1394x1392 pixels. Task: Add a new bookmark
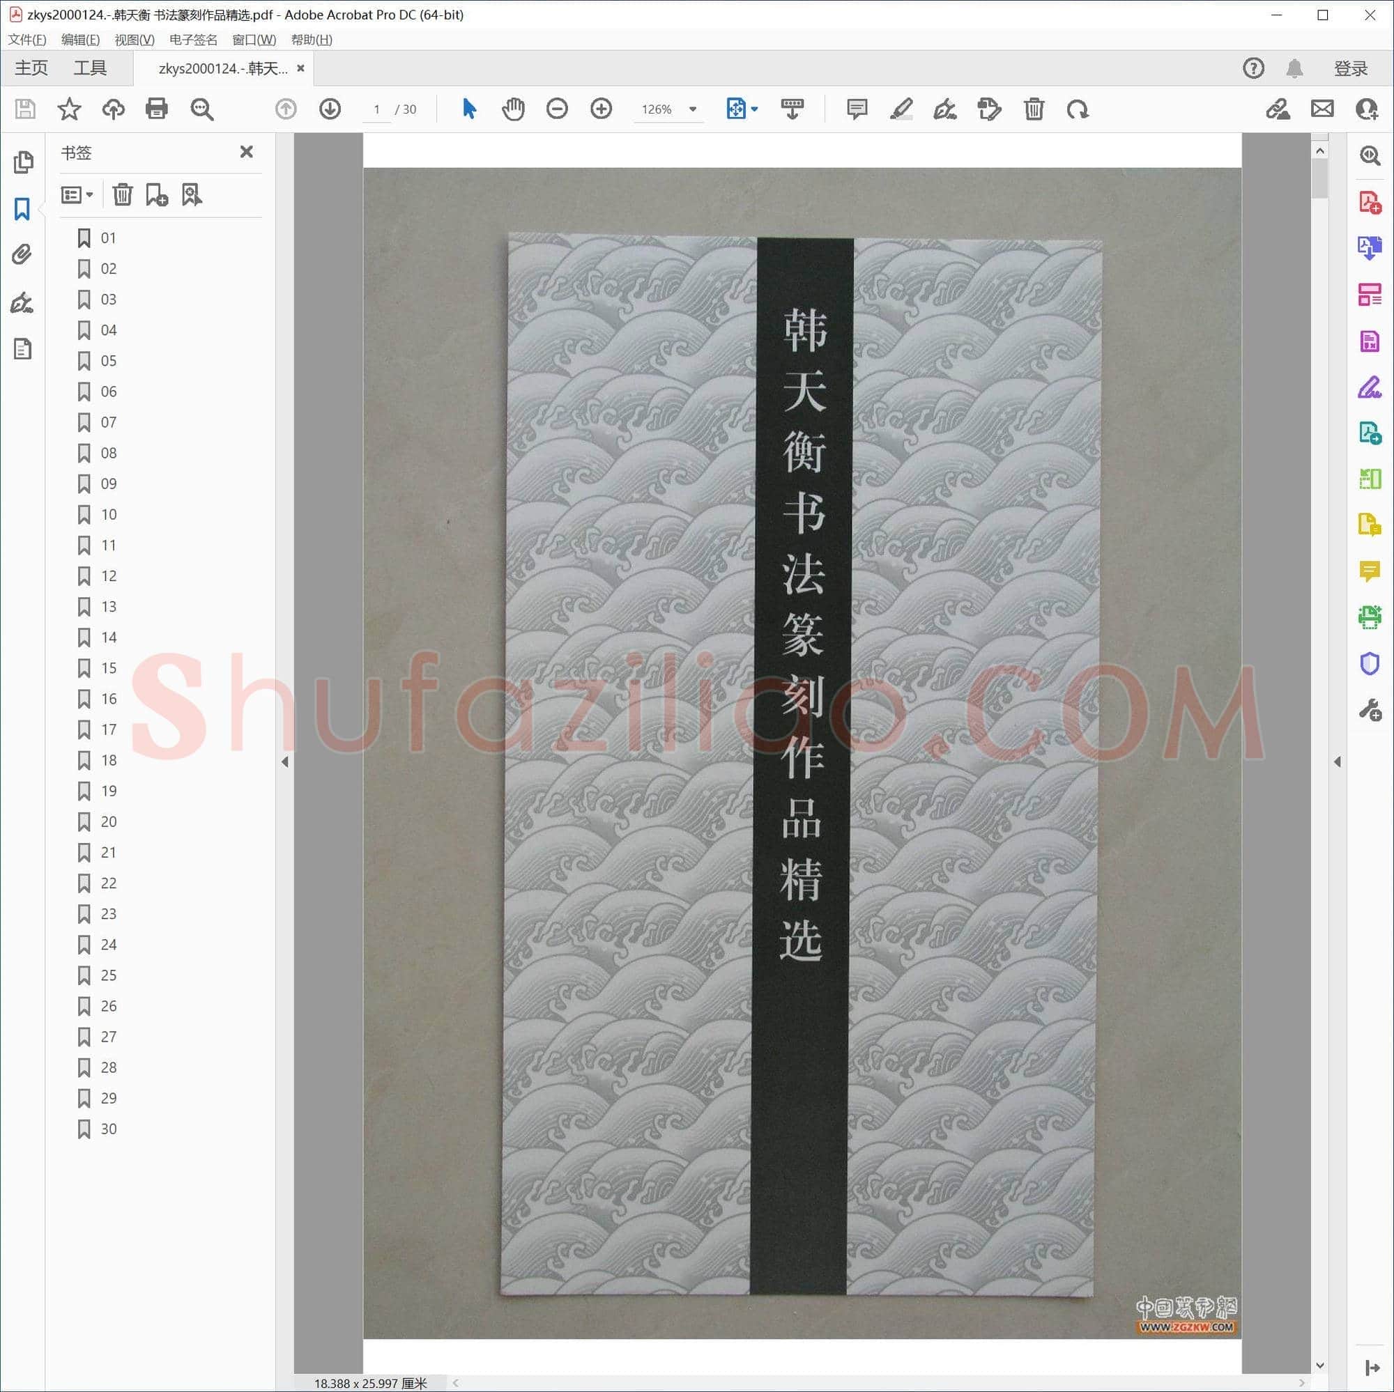pyautogui.click(x=157, y=195)
